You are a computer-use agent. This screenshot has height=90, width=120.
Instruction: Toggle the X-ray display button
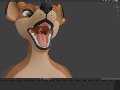tap(112, 1)
